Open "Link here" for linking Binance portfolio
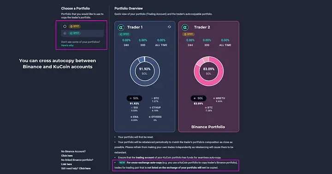The image size is (332, 174). (66, 164)
